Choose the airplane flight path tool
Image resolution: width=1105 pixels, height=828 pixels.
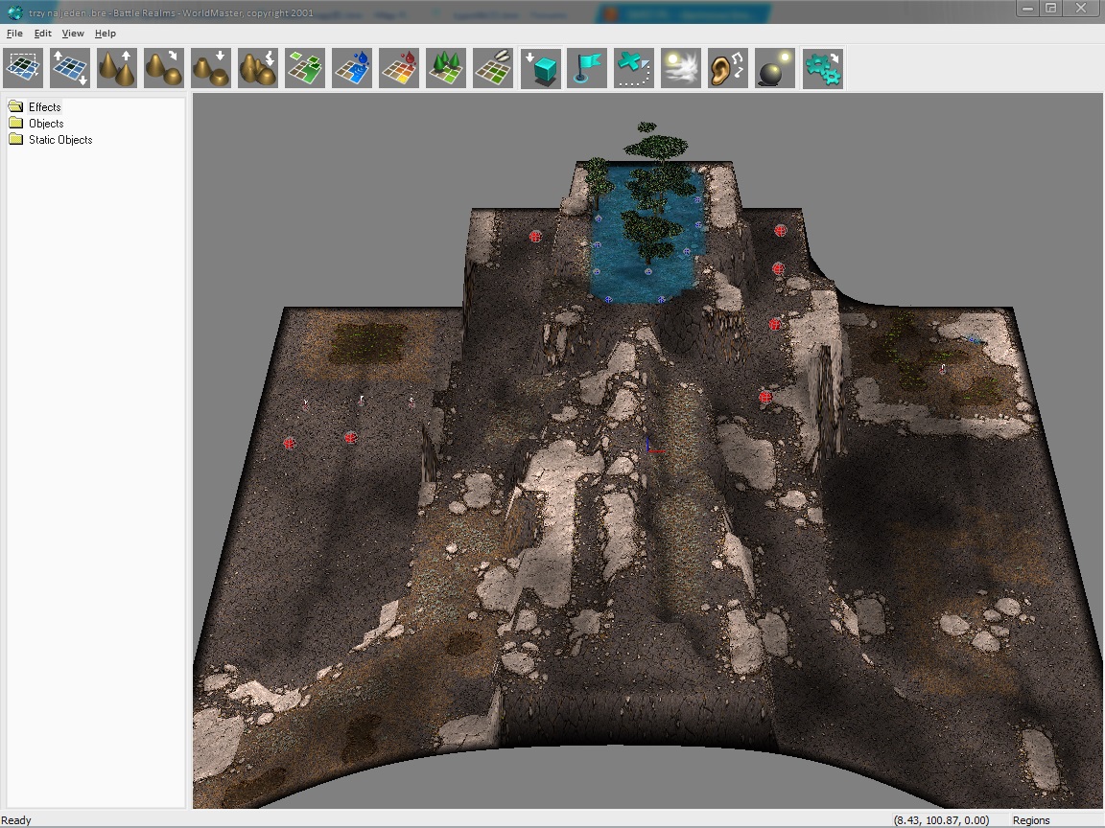pos(634,68)
